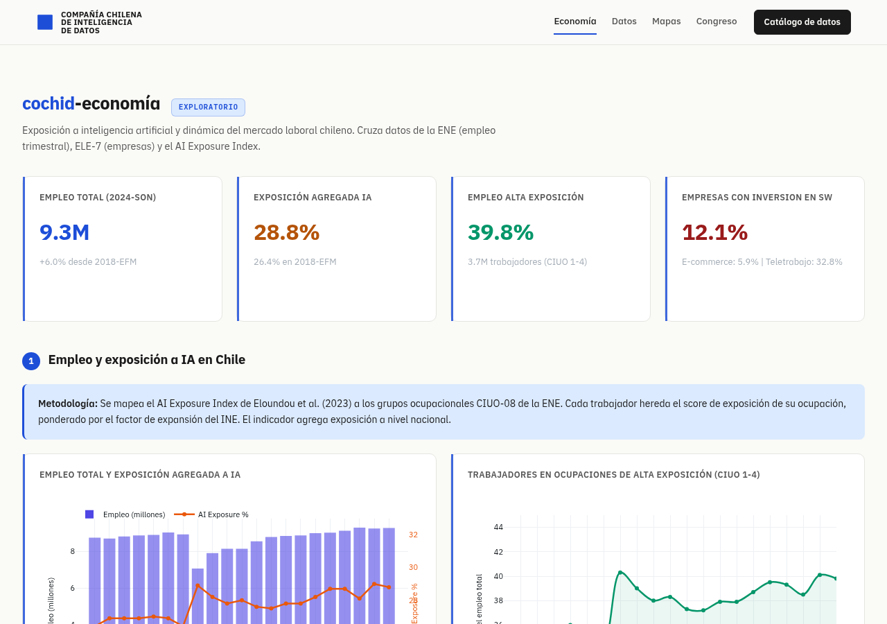Select the 28.8% aggregate exposure value
Viewport: 887px width, 624px height.
click(x=286, y=232)
